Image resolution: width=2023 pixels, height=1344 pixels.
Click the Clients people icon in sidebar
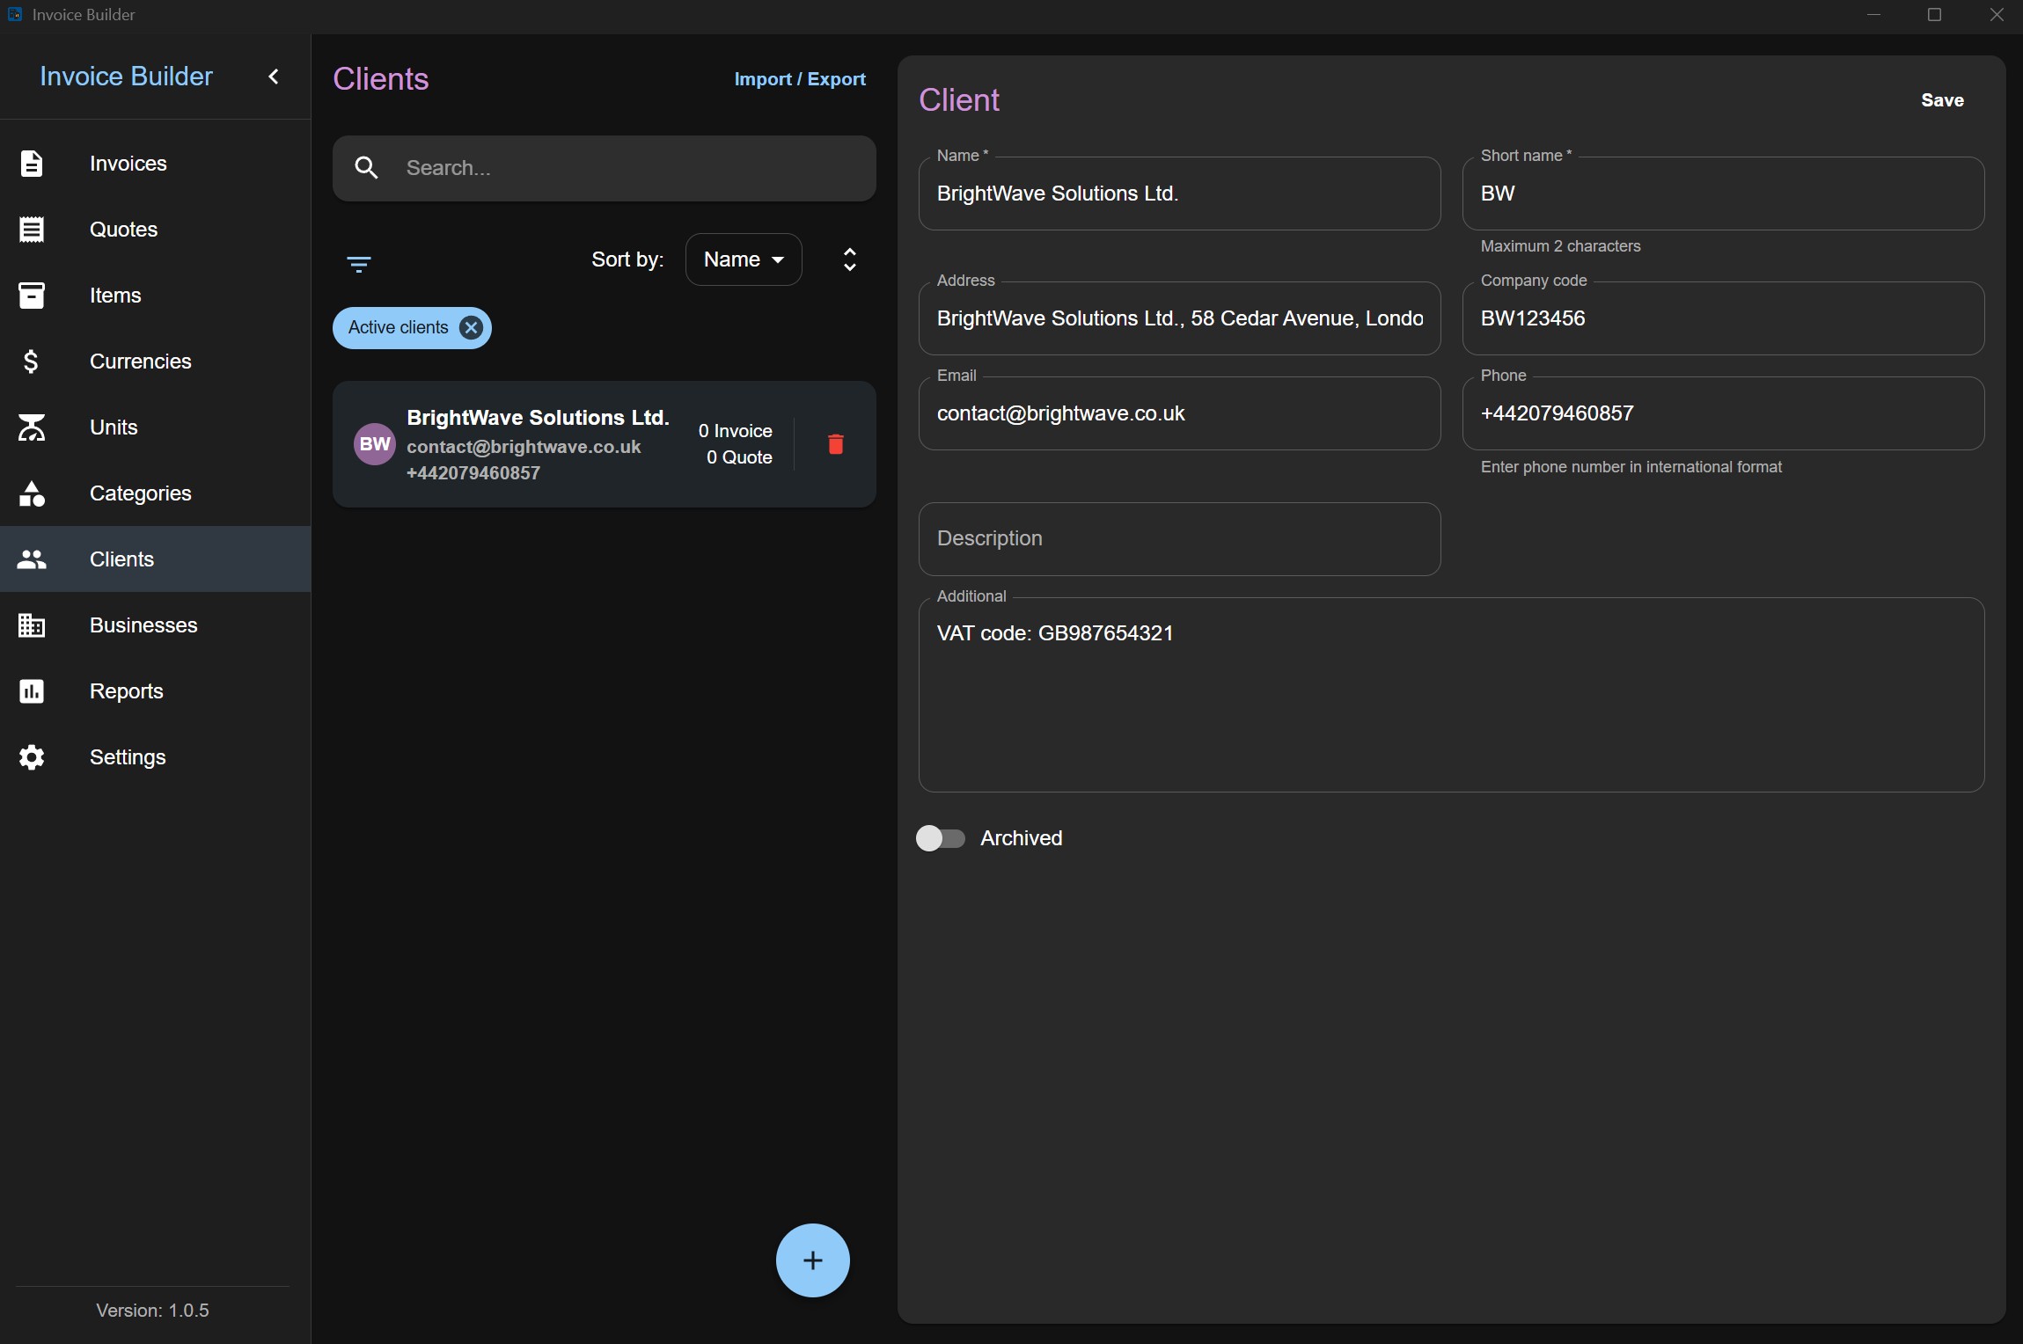(32, 559)
